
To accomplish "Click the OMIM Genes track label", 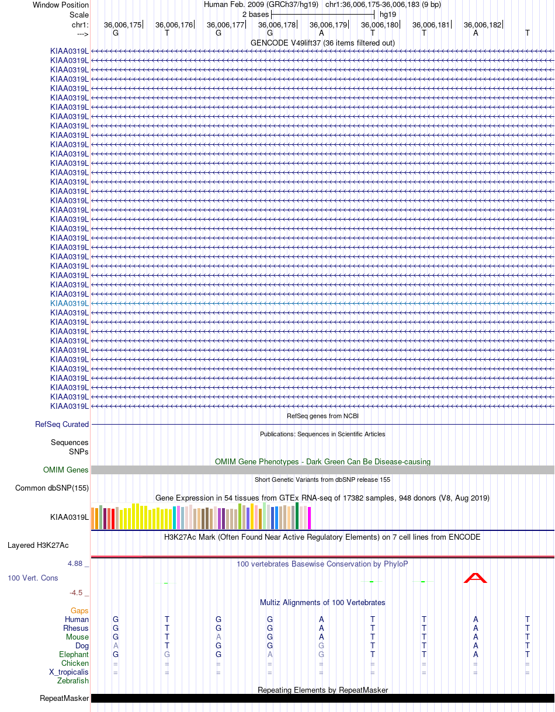I will pyautogui.click(x=66, y=470).
